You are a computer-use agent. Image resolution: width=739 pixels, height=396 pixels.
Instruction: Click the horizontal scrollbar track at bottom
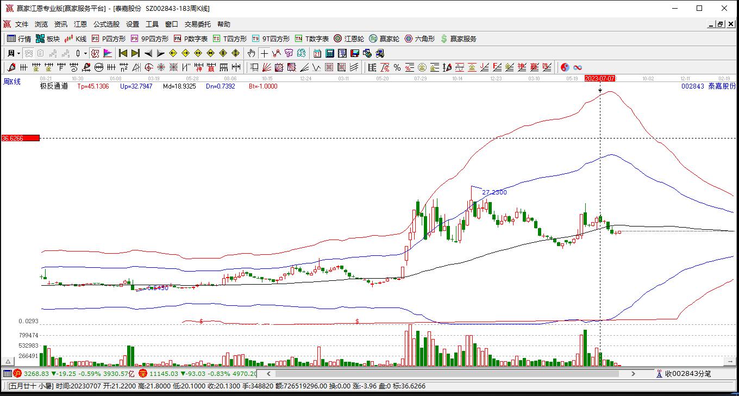pyautogui.click(x=447, y=374)
